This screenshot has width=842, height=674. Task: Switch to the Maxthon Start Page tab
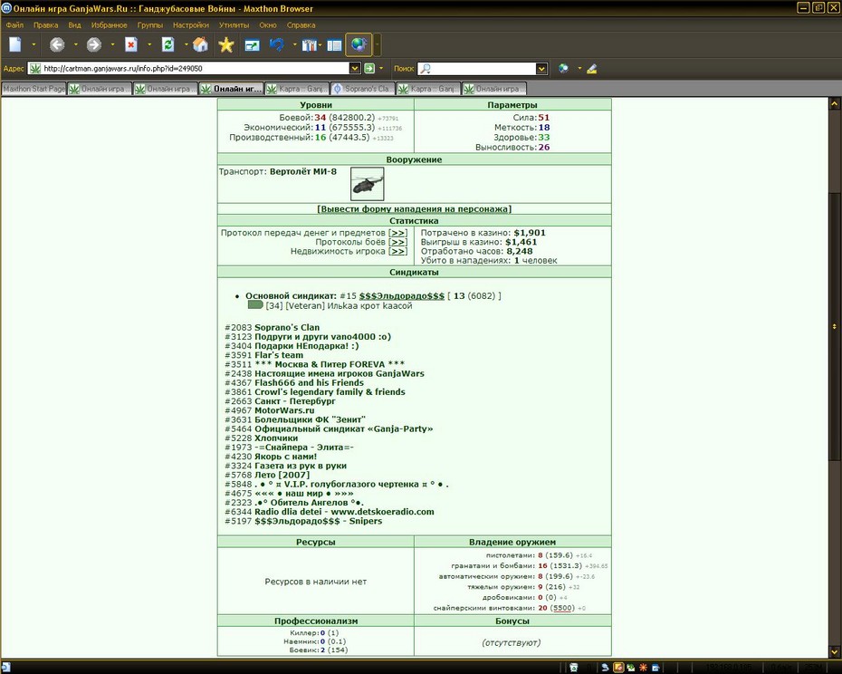[33, 89]
